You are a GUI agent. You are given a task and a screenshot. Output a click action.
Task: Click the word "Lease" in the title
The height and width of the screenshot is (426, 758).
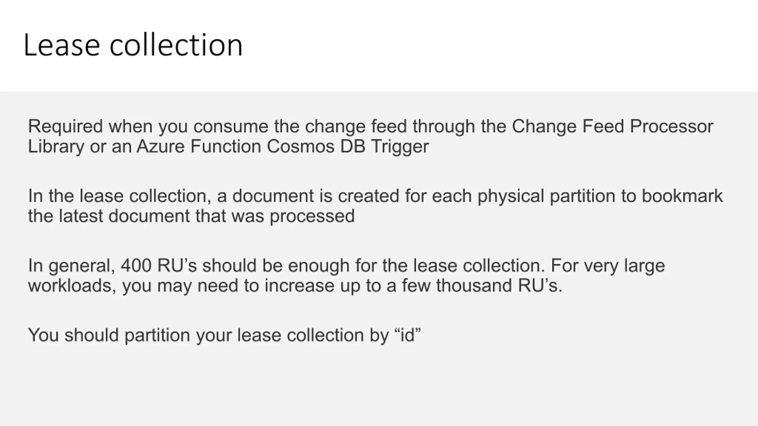point(62,45)
